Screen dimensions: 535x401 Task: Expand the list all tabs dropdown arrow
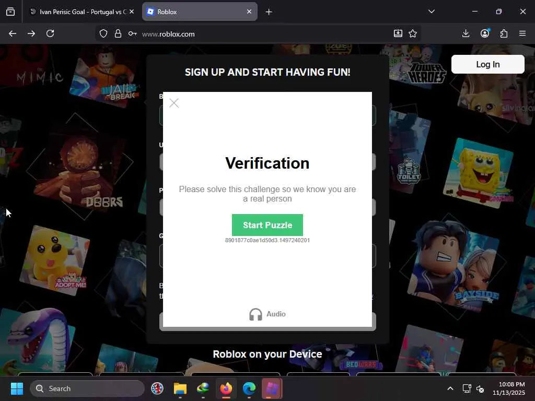[x=431, y=11]
